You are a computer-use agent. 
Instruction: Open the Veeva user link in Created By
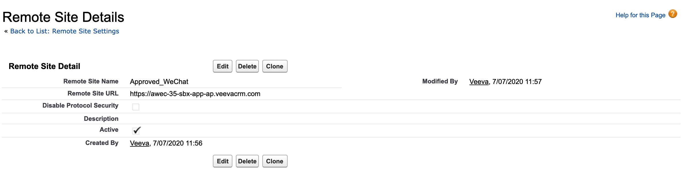coord(140,143)
